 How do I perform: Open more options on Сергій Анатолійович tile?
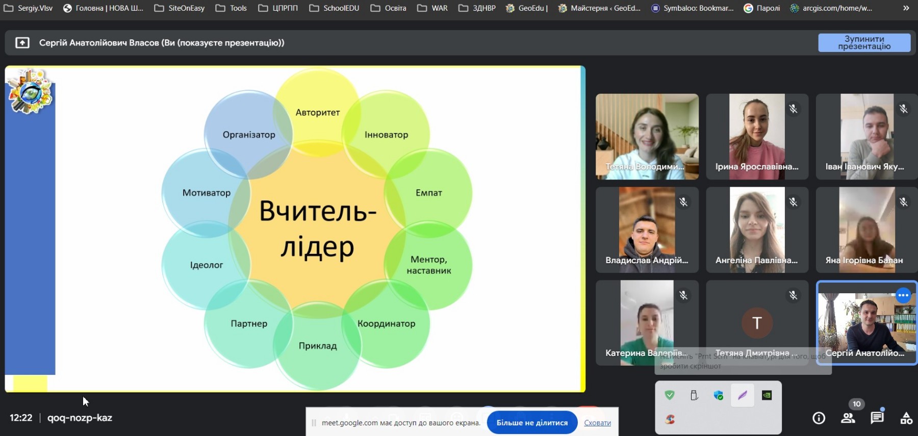point(903,295)
